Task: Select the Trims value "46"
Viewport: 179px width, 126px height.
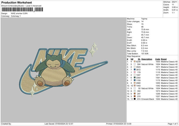Action: pyautogui.click(x=142, y=27)
